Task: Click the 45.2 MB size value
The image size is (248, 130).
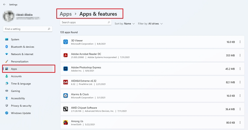Action: click(x=230, y=69)
